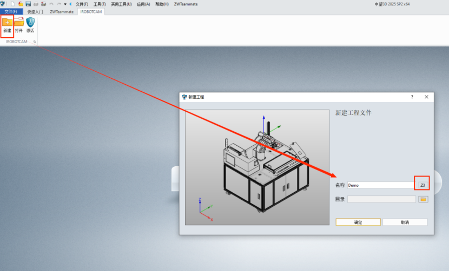Click the .Z3 extension button
Viewport: 449px width, 271px height.
tap(422, 185)
